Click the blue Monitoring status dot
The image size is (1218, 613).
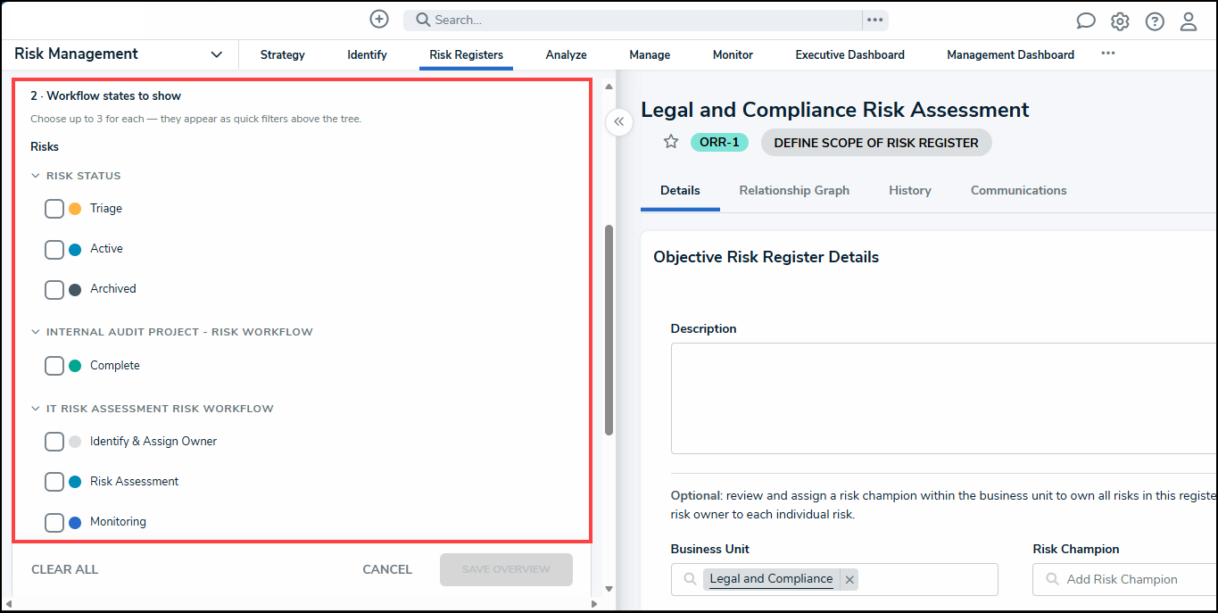[x=75, y=522]
